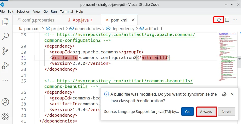Click the version 1.9.4 text on line 39
This screenshot has height=124, width=241.
[79, 110]
